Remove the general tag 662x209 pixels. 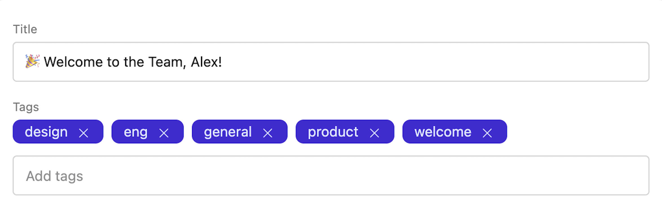pyautogui.click(x=268, y=132)
